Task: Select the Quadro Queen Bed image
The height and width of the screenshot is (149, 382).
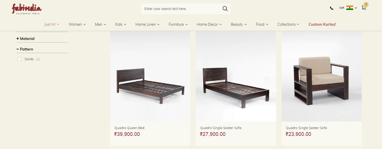Action: click(x=150, y=76)
